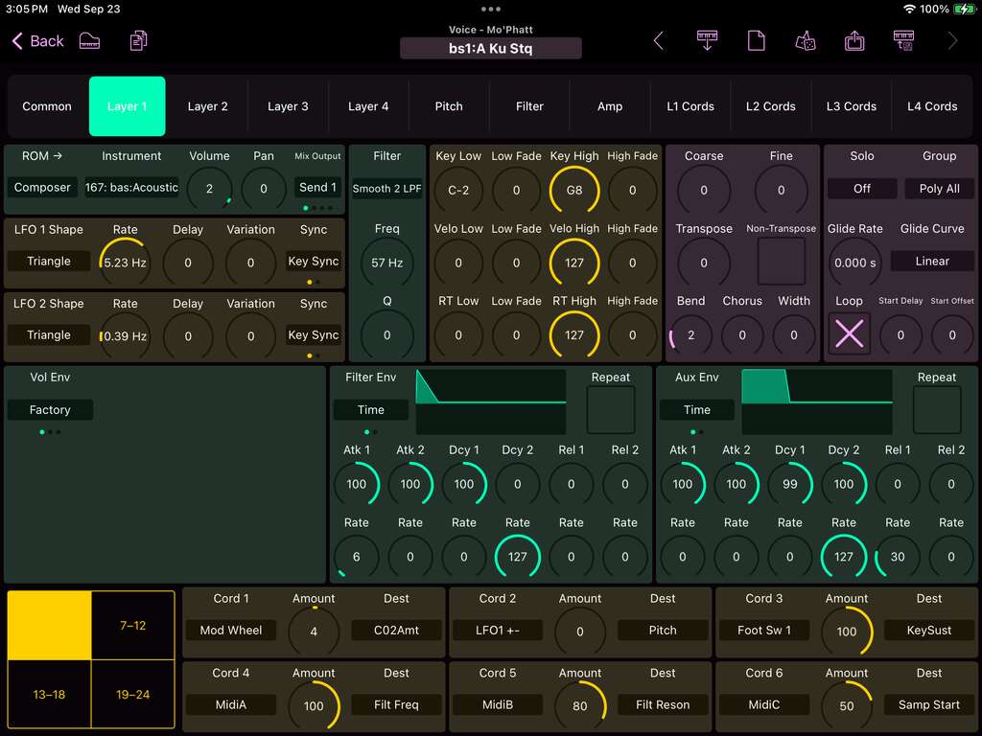982x736 pixels.
Task: Open the three-dot multitasking menu
Action: pos(490,9)
